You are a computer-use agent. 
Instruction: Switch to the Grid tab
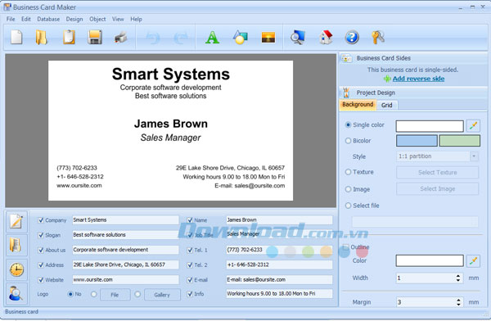click(387, 105)
